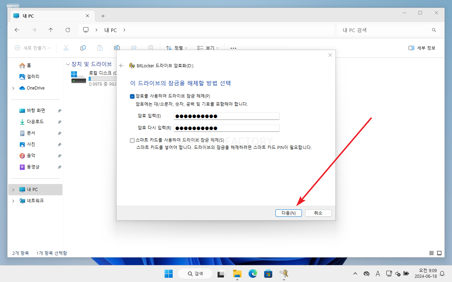Image resolution: width=452 pixels, height=282 pixels.
Task: Click 내 PC search box
Action: coord(388,30)
